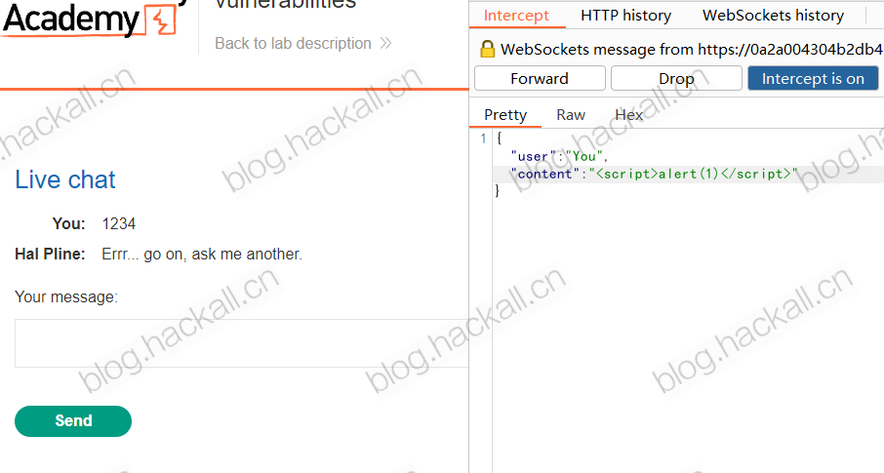Click the Your message text box

pyautogui.click(x=242, y=343)
